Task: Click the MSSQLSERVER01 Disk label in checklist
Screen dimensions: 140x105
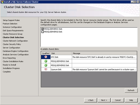Action: tap(53, 29)
